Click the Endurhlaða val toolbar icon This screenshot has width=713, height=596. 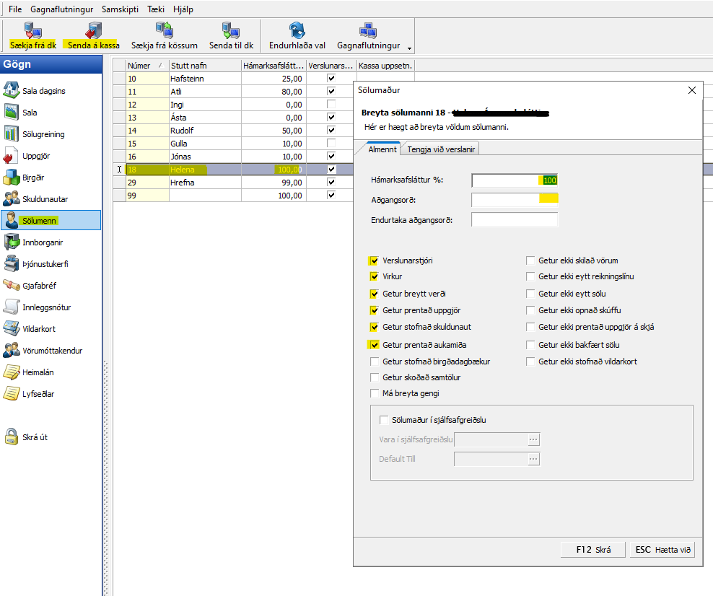[x=297, y=30]
